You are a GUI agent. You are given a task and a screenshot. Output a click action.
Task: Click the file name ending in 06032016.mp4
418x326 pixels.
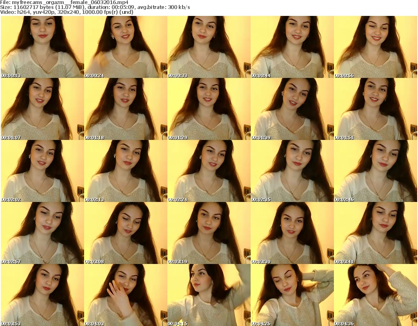tap(70, 3)
